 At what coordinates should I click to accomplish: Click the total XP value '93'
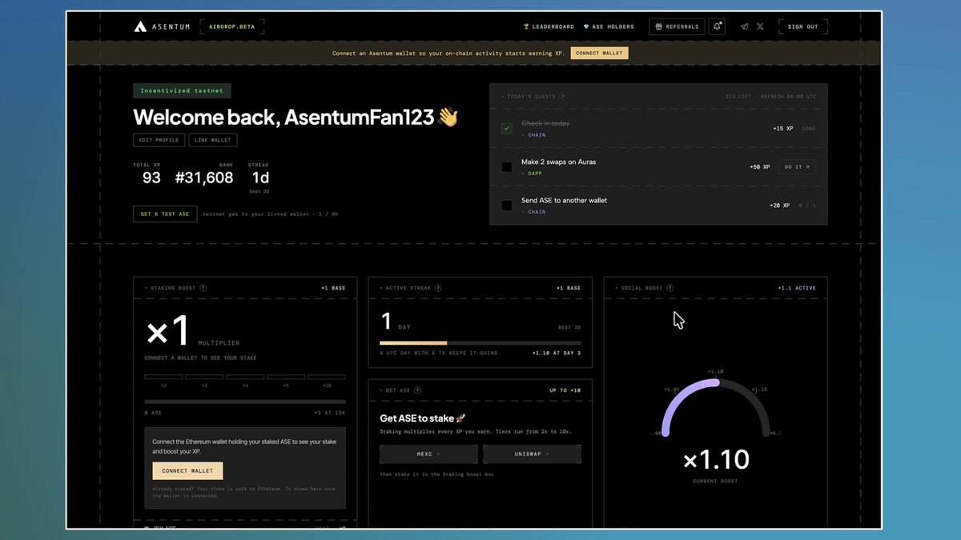click(151, 178)
